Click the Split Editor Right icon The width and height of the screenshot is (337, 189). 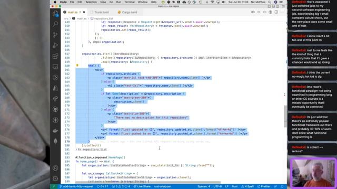pyautogui.click(x=276, y=12)
